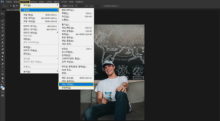
Task: Expand the 분석(A) submenu
Action: (39, 72)
